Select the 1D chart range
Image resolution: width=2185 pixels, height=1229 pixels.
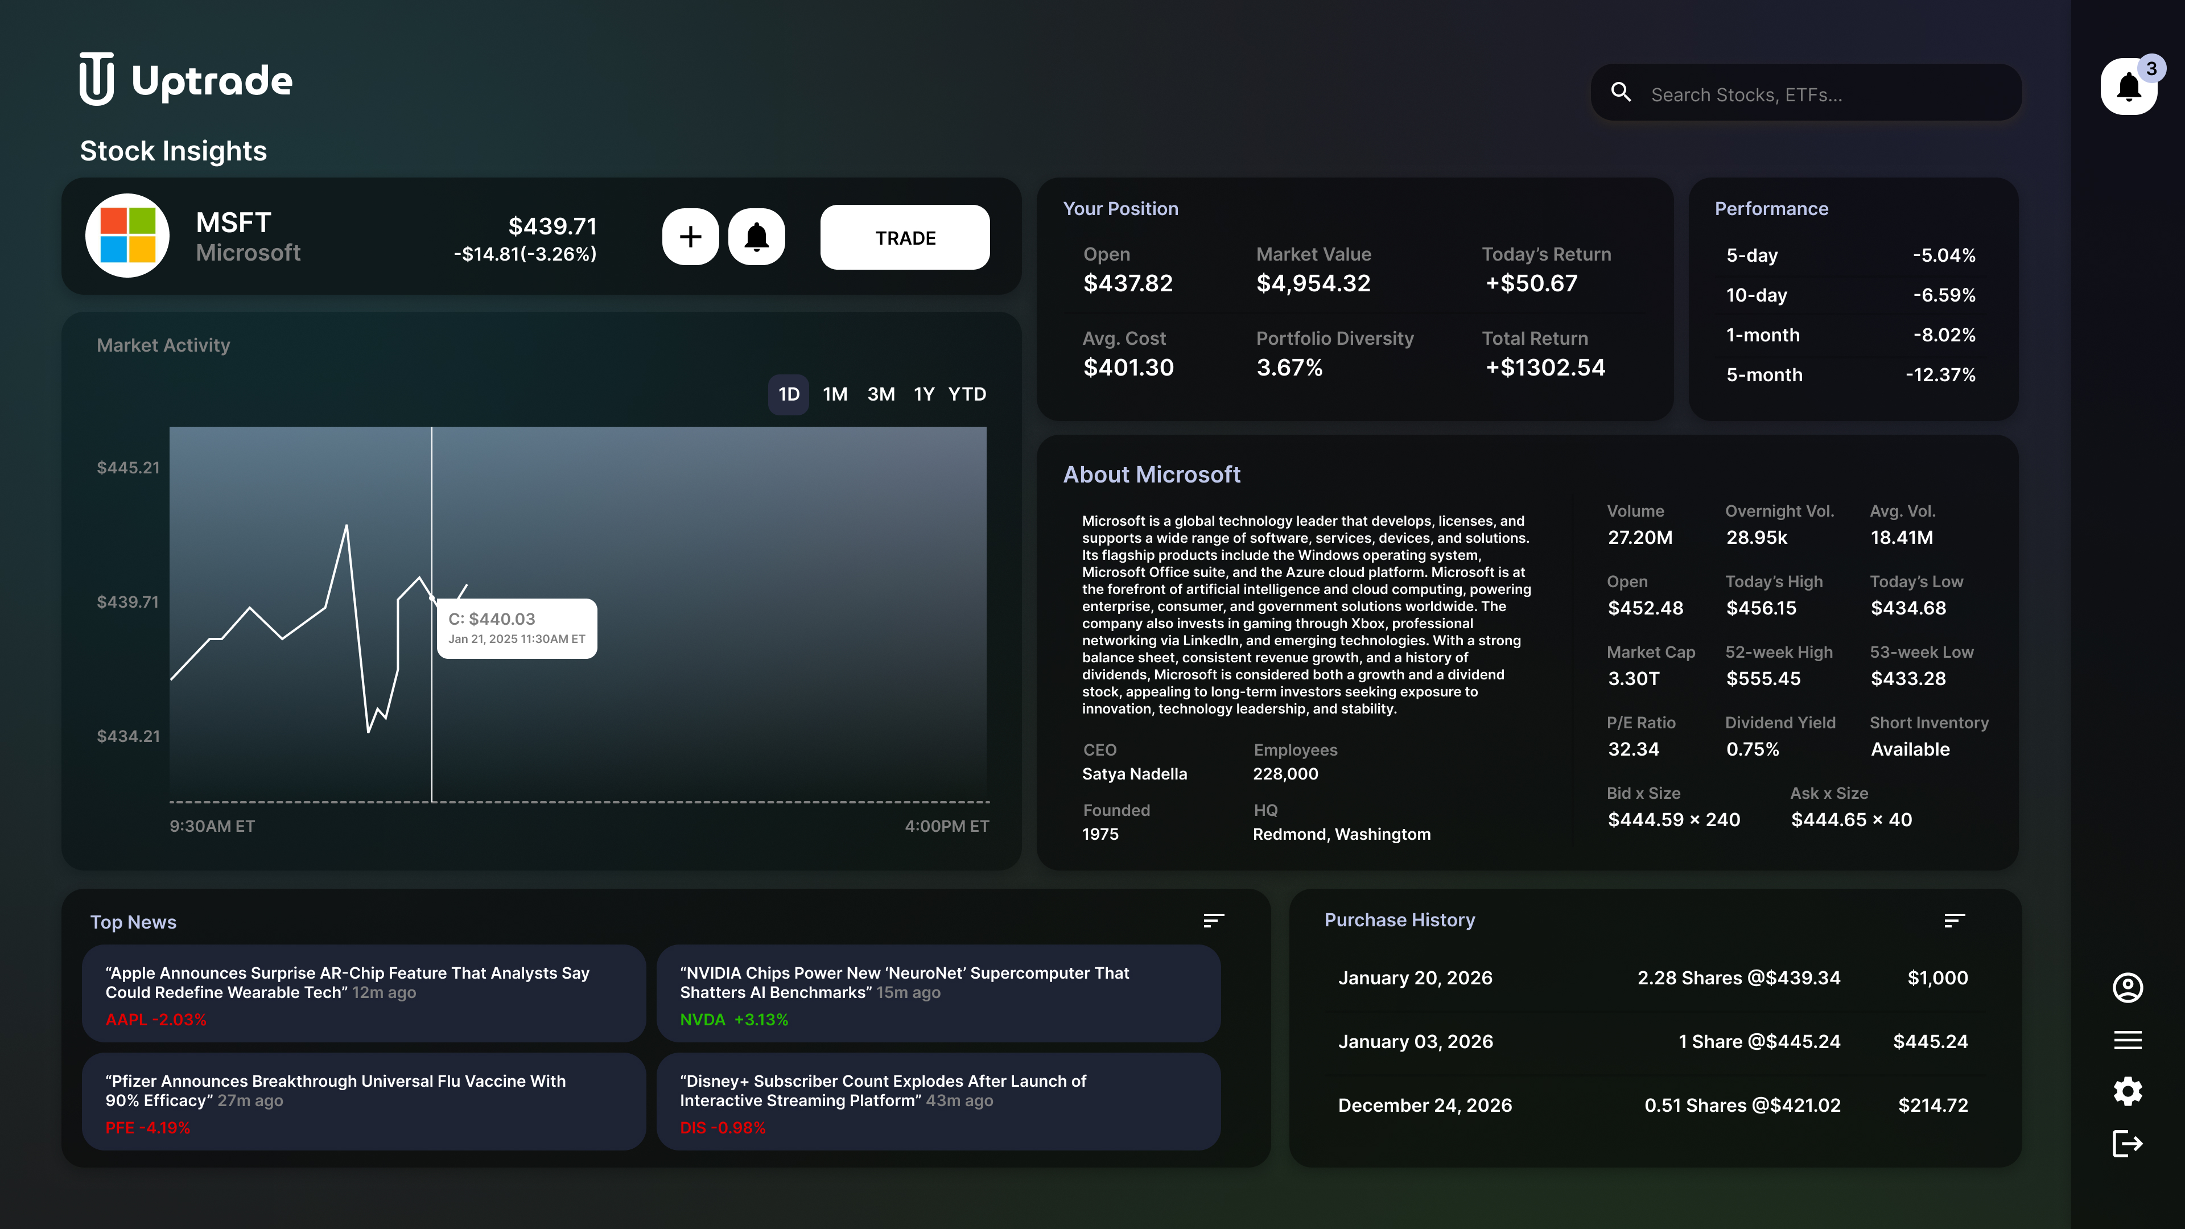coord(789,394)
